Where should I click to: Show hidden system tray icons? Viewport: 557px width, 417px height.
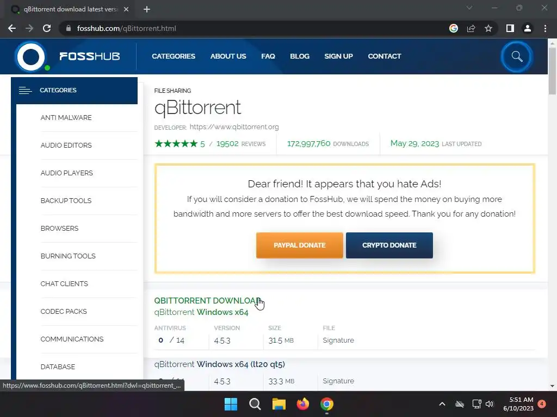click(x=442, y=404)
